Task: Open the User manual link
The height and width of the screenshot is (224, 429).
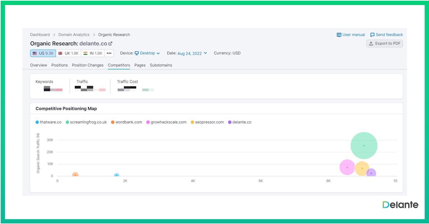Action: [x=351, y=35]
